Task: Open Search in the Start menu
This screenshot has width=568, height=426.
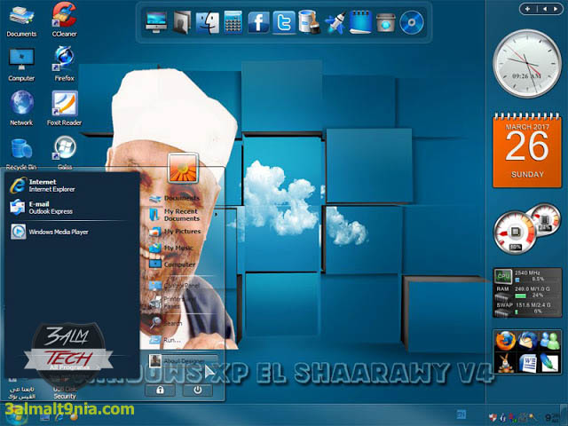Action: pyautogui.click(x=166, y=323)
